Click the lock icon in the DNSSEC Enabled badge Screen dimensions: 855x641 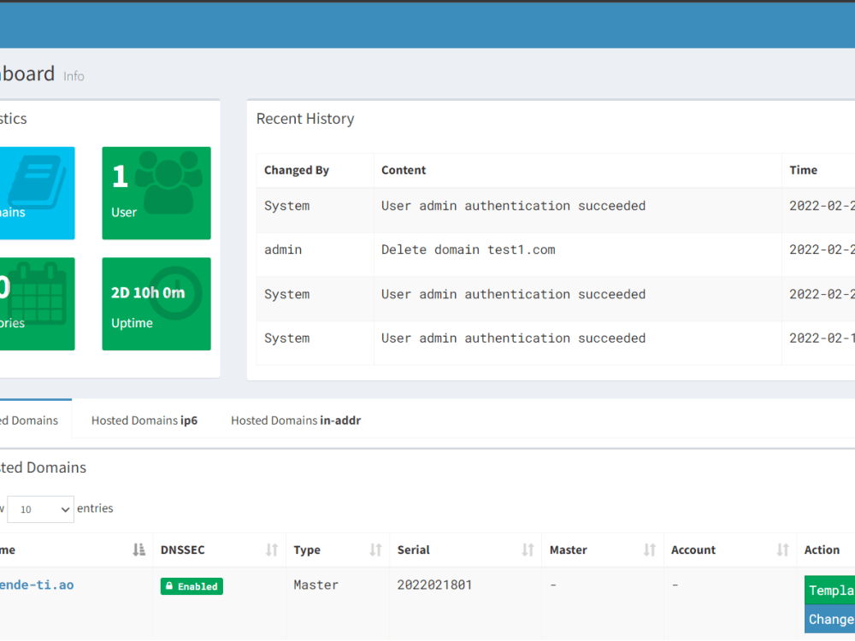tap(169, 586)
